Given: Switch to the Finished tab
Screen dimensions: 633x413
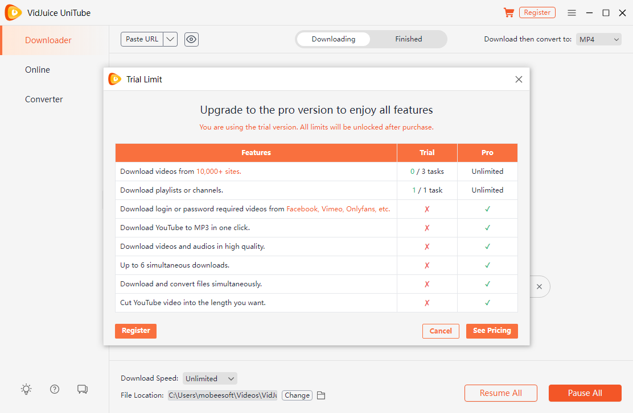Looking at the screenshot, I should pos(409,39).
